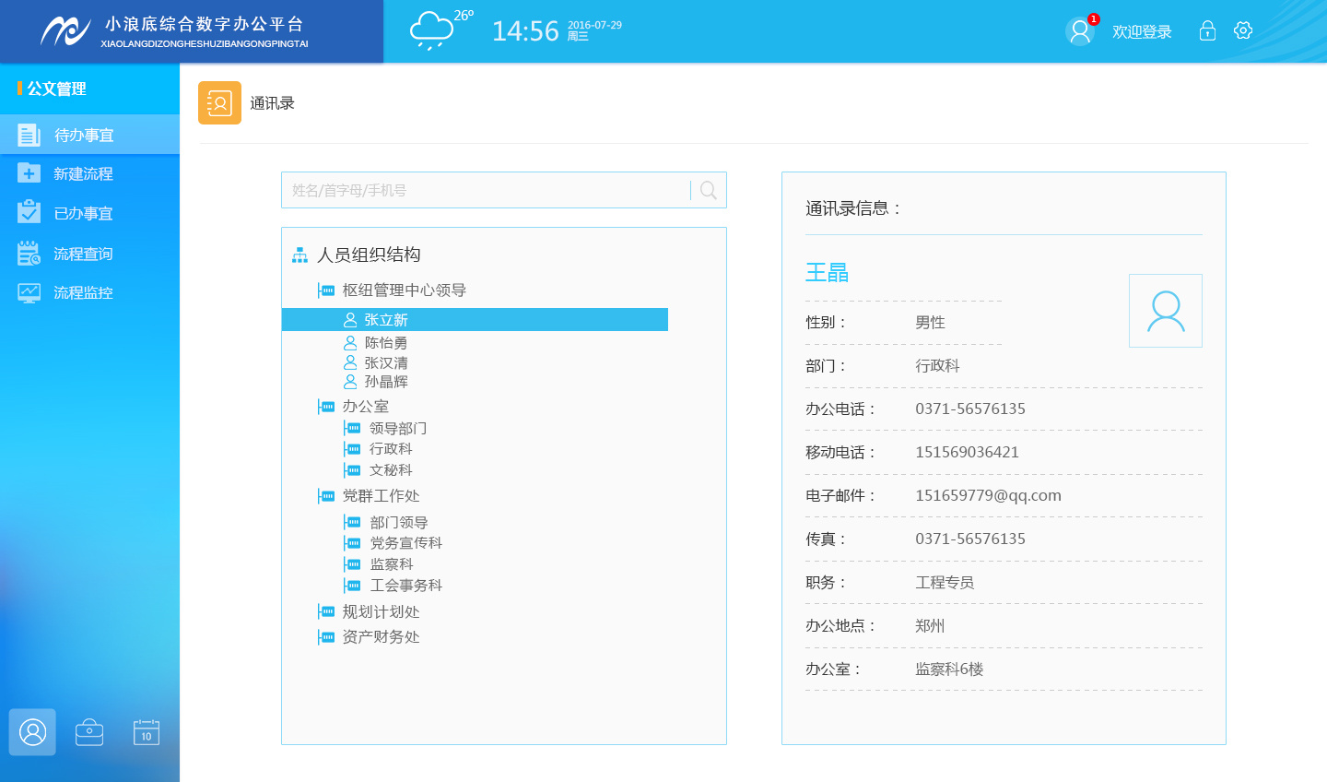The width and height of the screenshot is (1327, 782).
Task: Open the briefcase icon at sidebar bottom
Action: (89, 732)
